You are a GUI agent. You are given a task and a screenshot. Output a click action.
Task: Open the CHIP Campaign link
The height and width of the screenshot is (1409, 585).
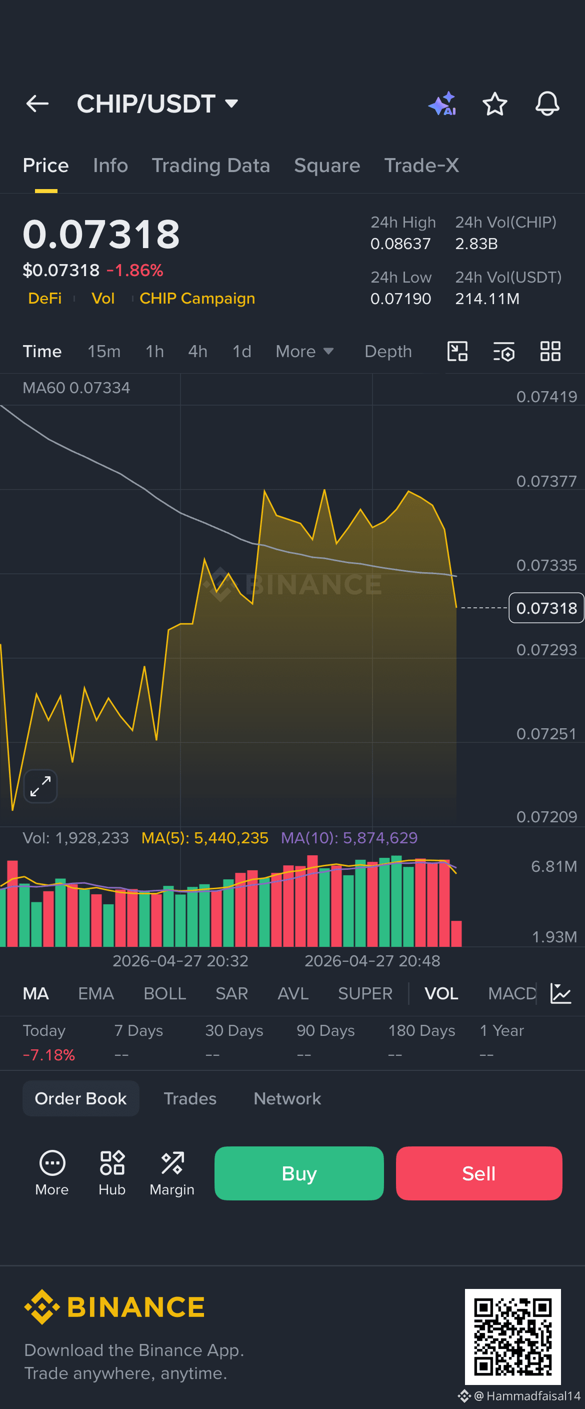click(x=197, y=298)
